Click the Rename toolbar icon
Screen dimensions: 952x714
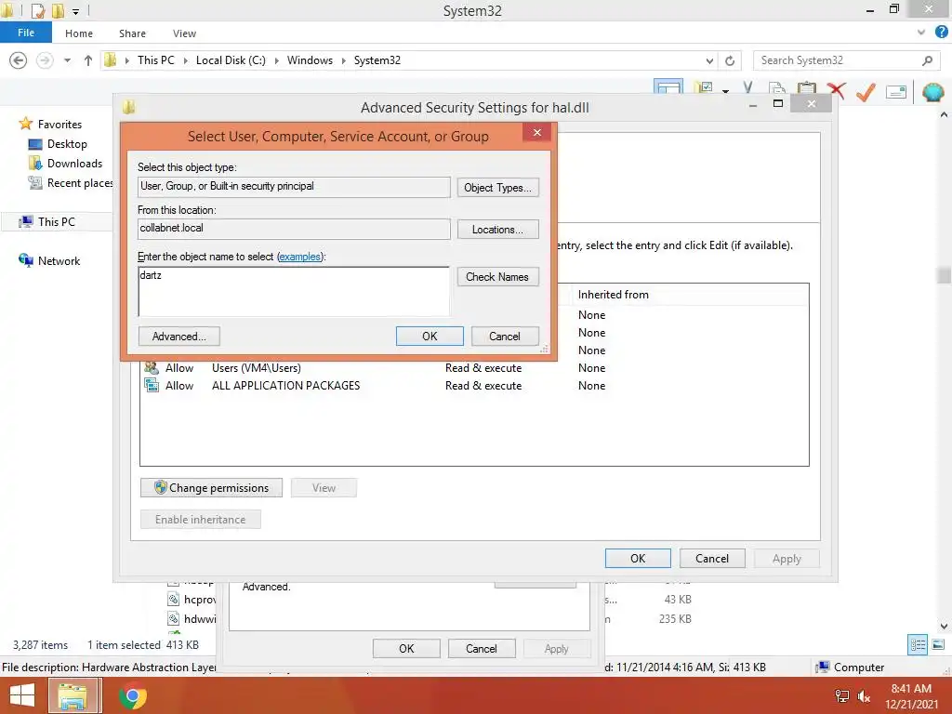click(x=896, y=92)
